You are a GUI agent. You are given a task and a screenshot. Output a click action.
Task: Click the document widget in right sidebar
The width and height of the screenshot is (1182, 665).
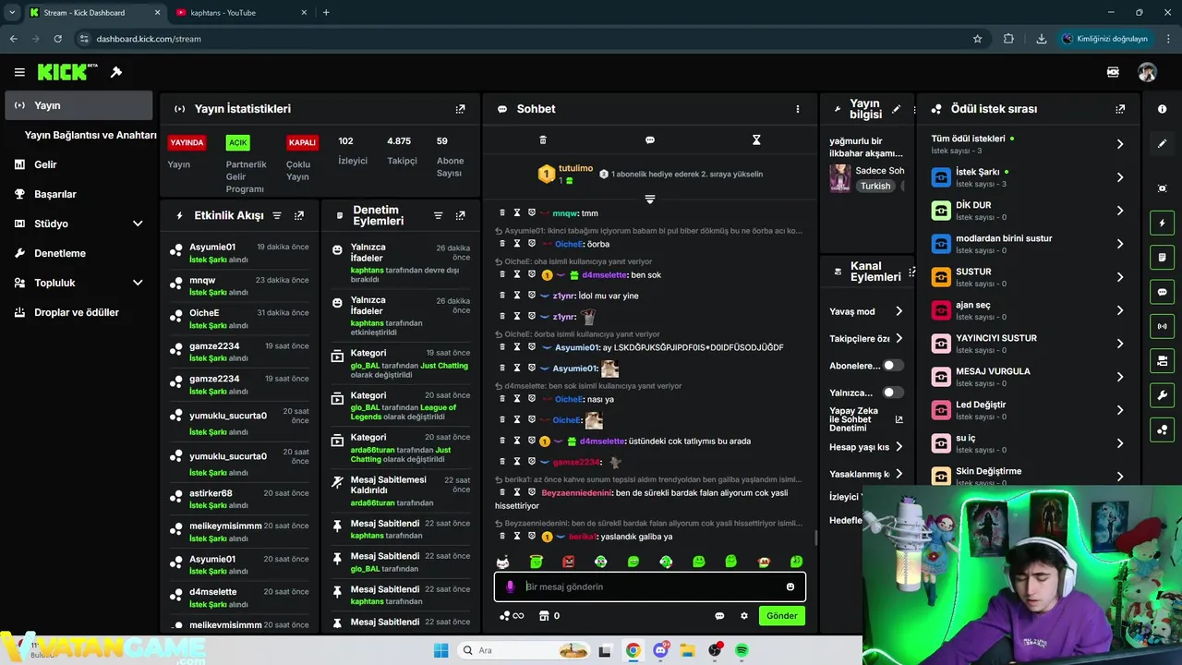click(1162, 257)
